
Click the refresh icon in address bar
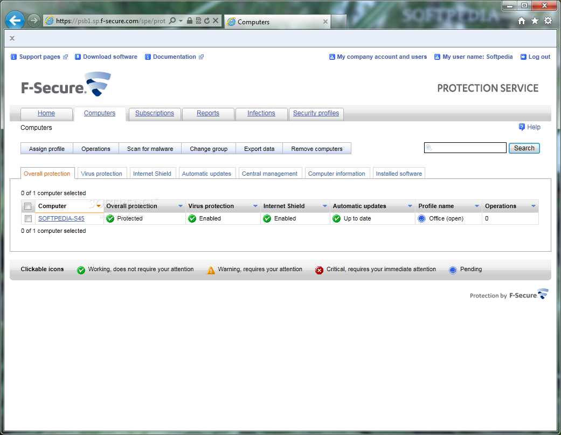(x=207, y=20)
